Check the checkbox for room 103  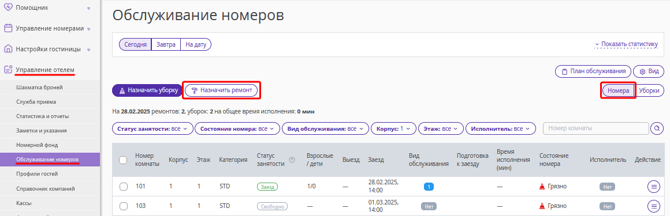[124, 206]
